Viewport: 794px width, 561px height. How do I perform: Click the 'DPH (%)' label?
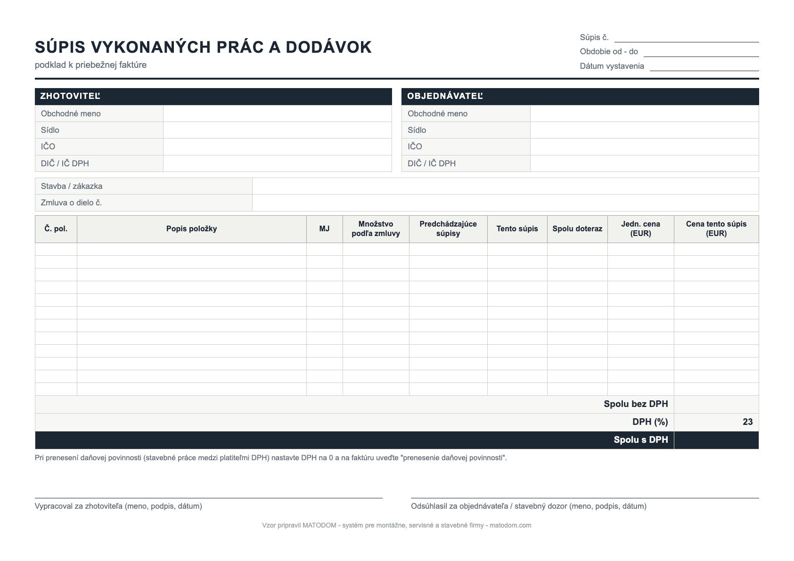pyautogui.click(x=650, y=422)
